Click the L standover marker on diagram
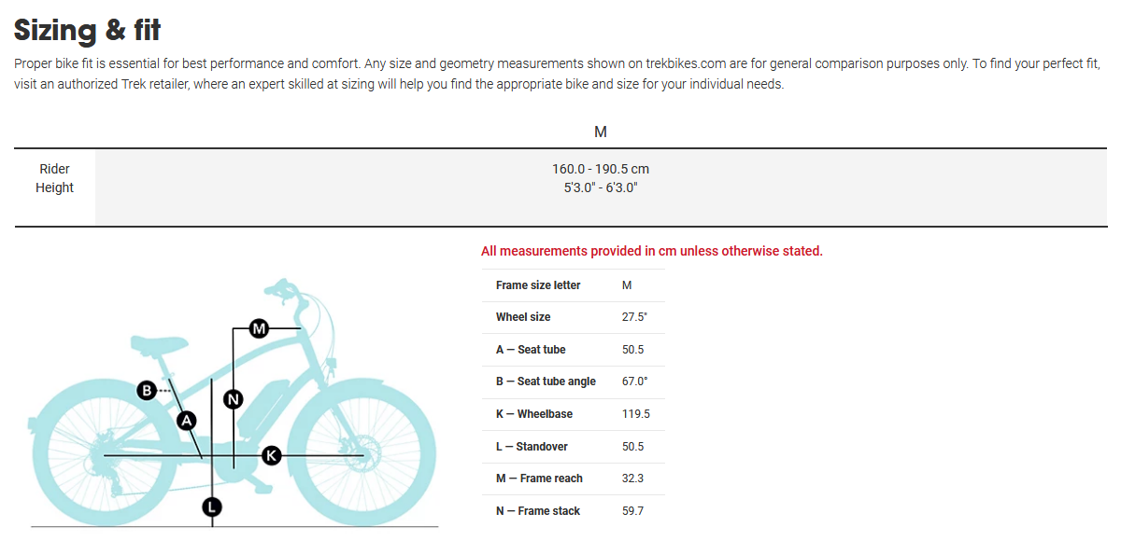1121x541 pixels. [212, 507]
